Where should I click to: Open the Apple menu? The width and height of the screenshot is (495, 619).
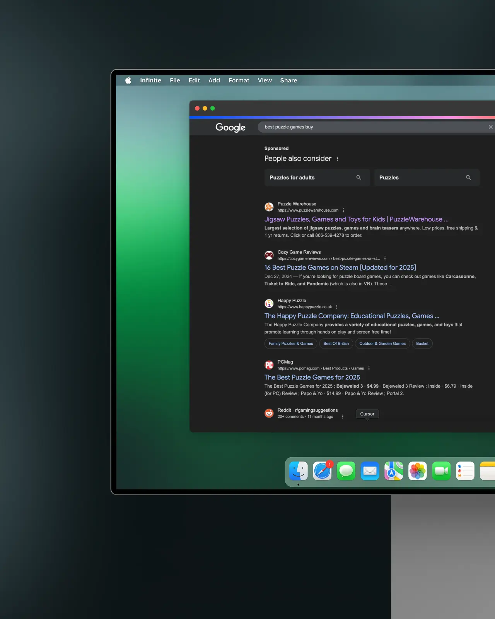click(128, 80)
